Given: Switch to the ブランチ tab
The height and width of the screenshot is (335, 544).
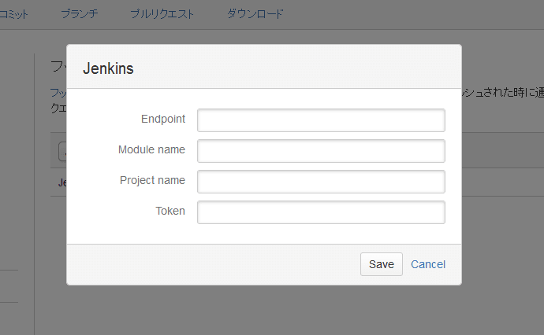Looking at the screenshot, I should click(79, 14).
